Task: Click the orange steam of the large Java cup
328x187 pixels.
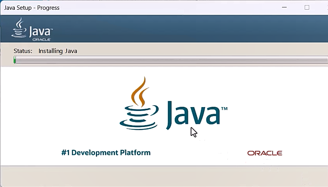Action: coord(140,92)
